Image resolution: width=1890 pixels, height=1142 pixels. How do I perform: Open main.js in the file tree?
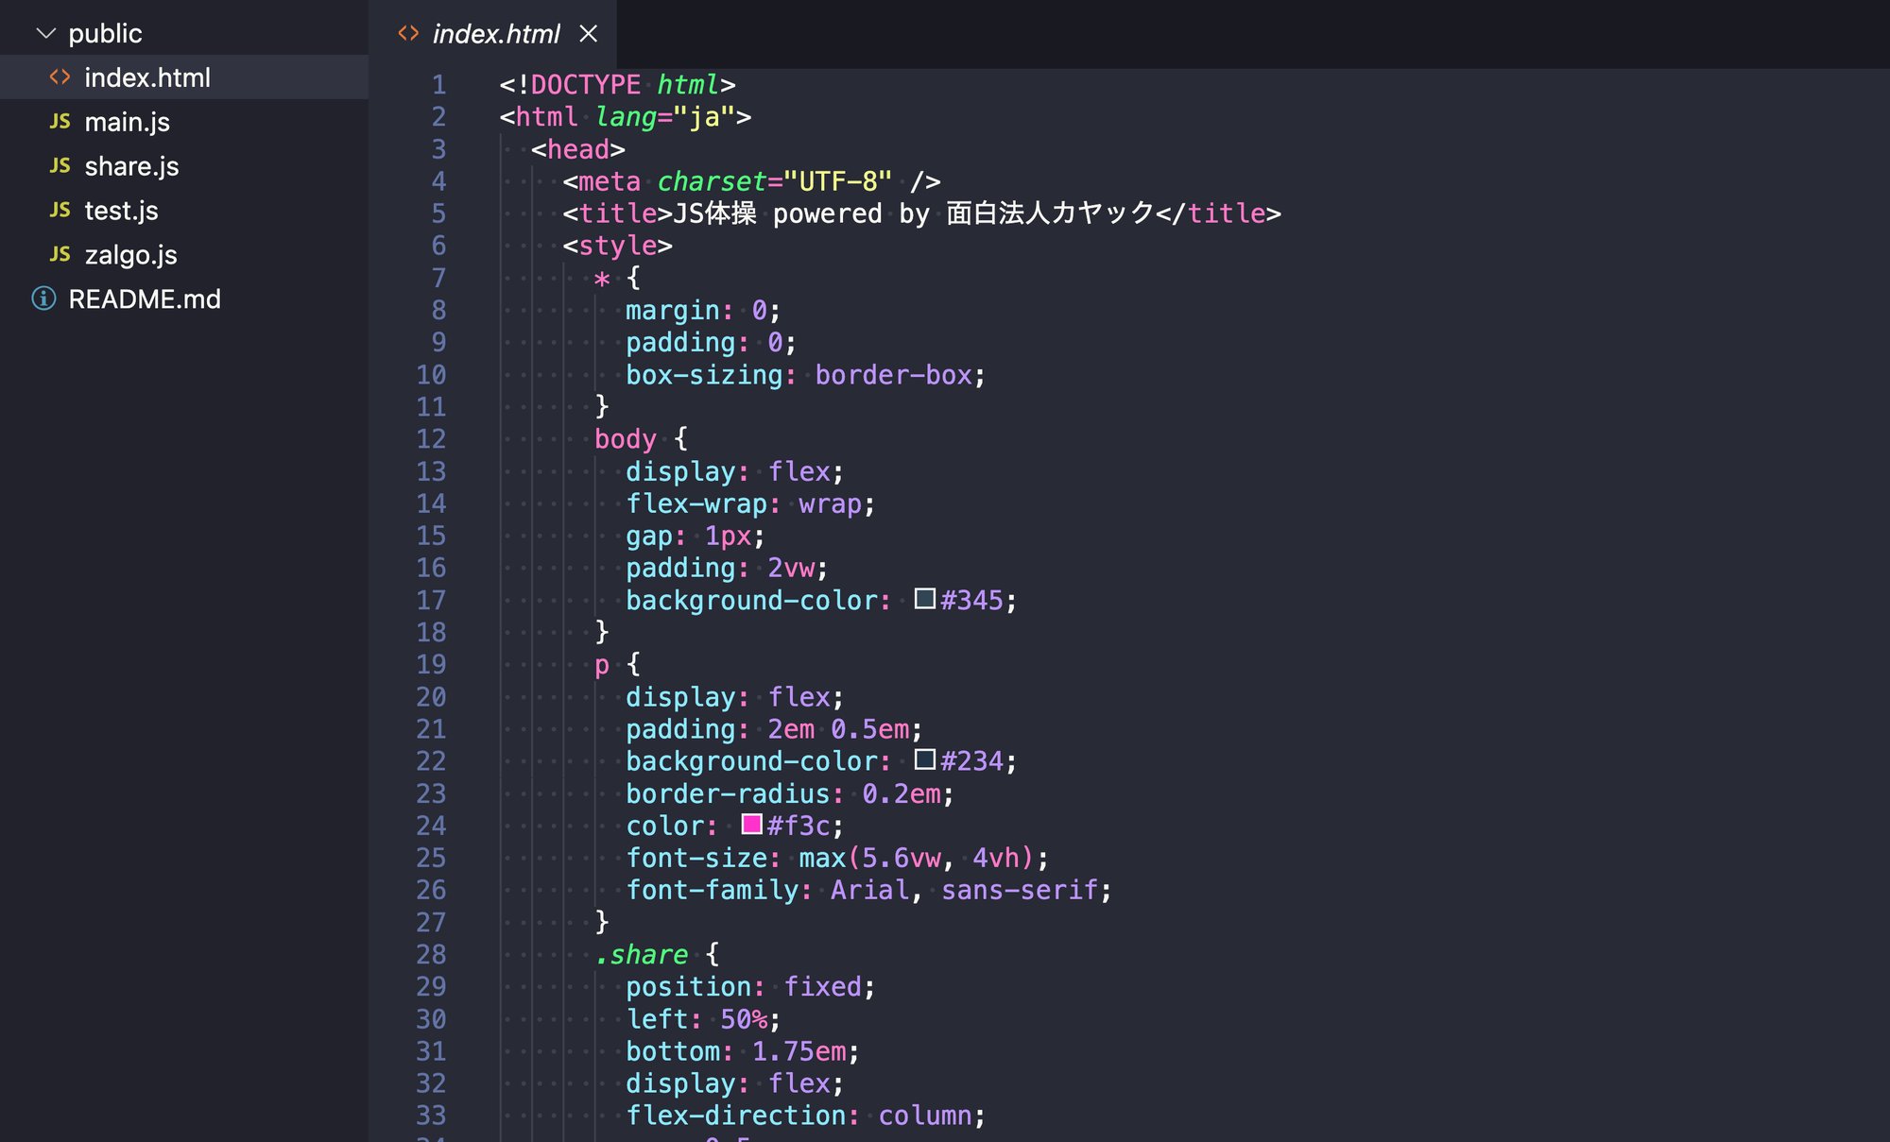[184, 122]
